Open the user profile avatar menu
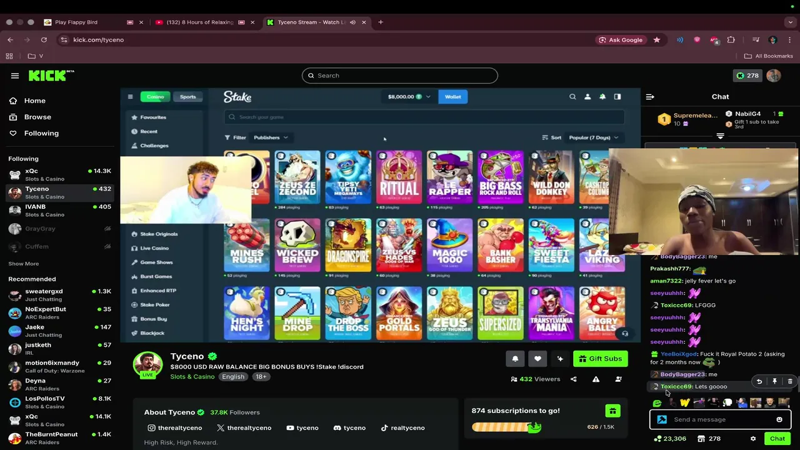Viewport: 800px width, 450px height. coord(774,76)
